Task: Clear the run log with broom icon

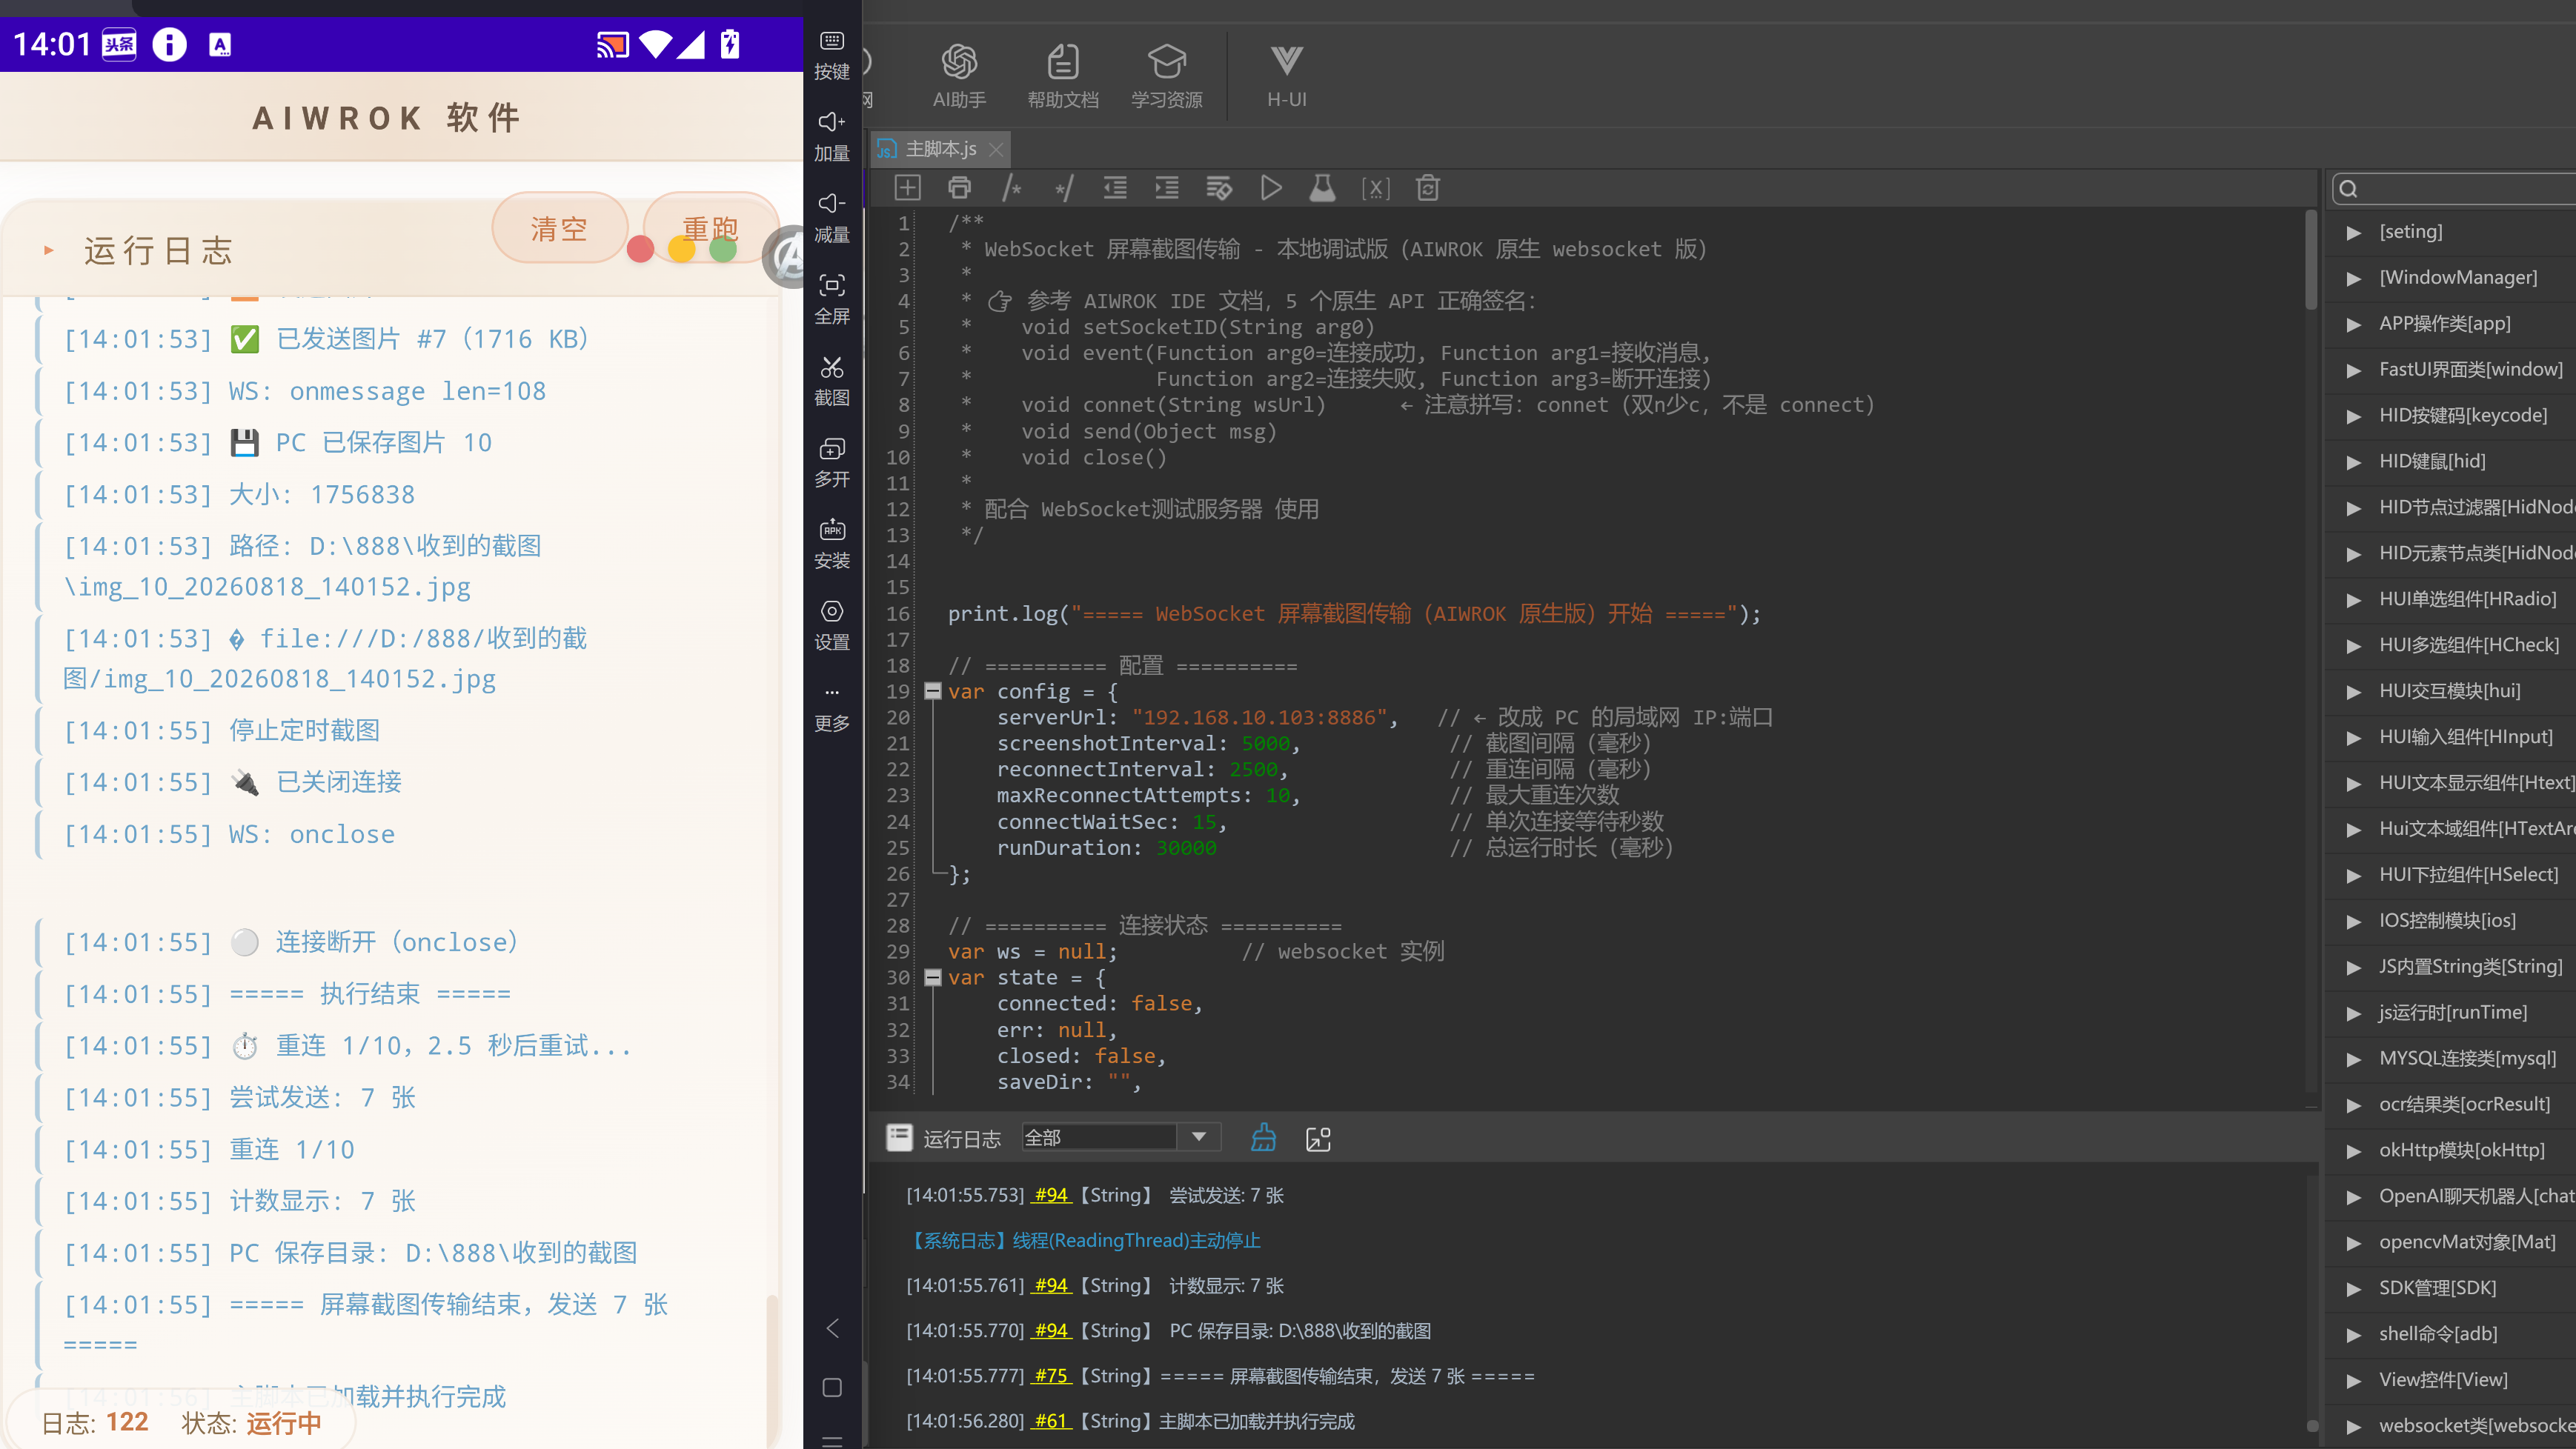Action: 1263,1137
